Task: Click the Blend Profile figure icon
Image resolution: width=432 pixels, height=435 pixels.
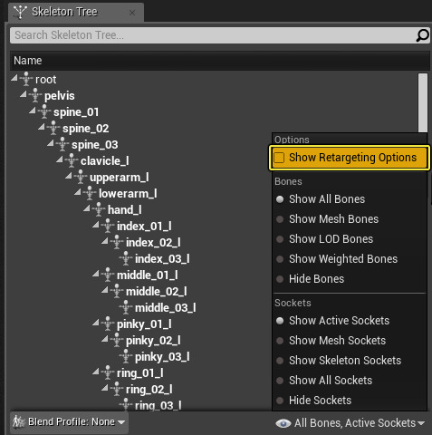Action: click(x=19, y=421)
